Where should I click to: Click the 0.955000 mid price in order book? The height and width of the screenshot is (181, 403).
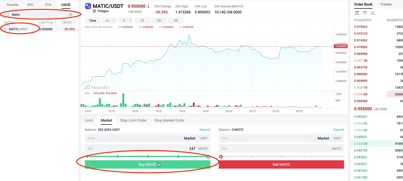click(x=363, y=109)
